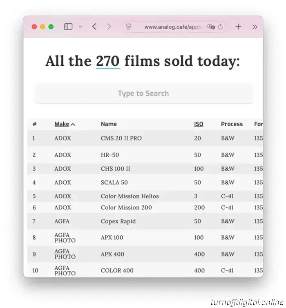Screen dimensions: 286x308
Task: Click the AGFA make in row 7
Action: [x=62, y=221]
